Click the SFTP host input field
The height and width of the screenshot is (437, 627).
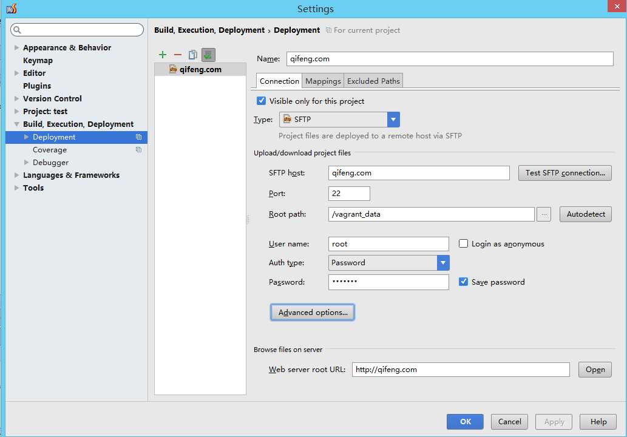[419, 173]
